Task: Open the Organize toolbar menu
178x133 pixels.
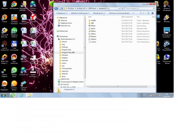Action: (62, 13)
